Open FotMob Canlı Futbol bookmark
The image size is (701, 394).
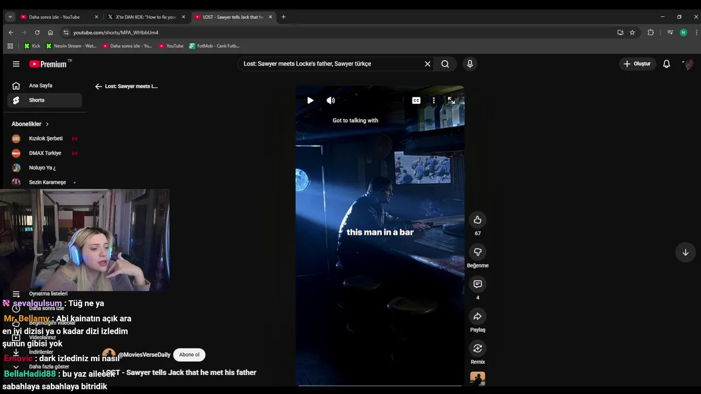tap(214, 46)
